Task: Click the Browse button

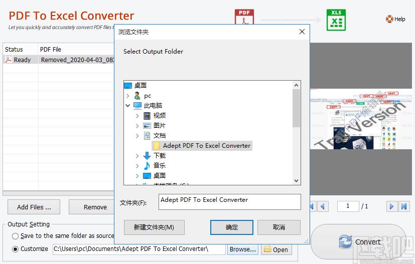Action: click(x=243, y=249)
